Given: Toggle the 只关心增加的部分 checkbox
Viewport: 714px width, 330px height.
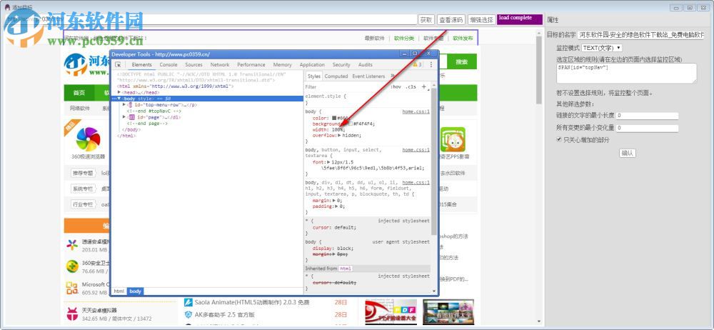Looking at the screenshot, I should pos(559,140).
